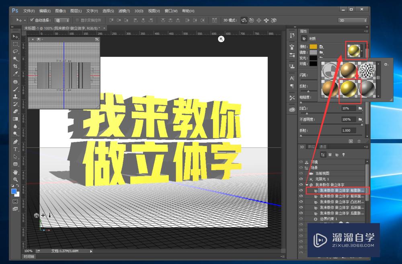Select the Eyedropper tool

[15, 74]
